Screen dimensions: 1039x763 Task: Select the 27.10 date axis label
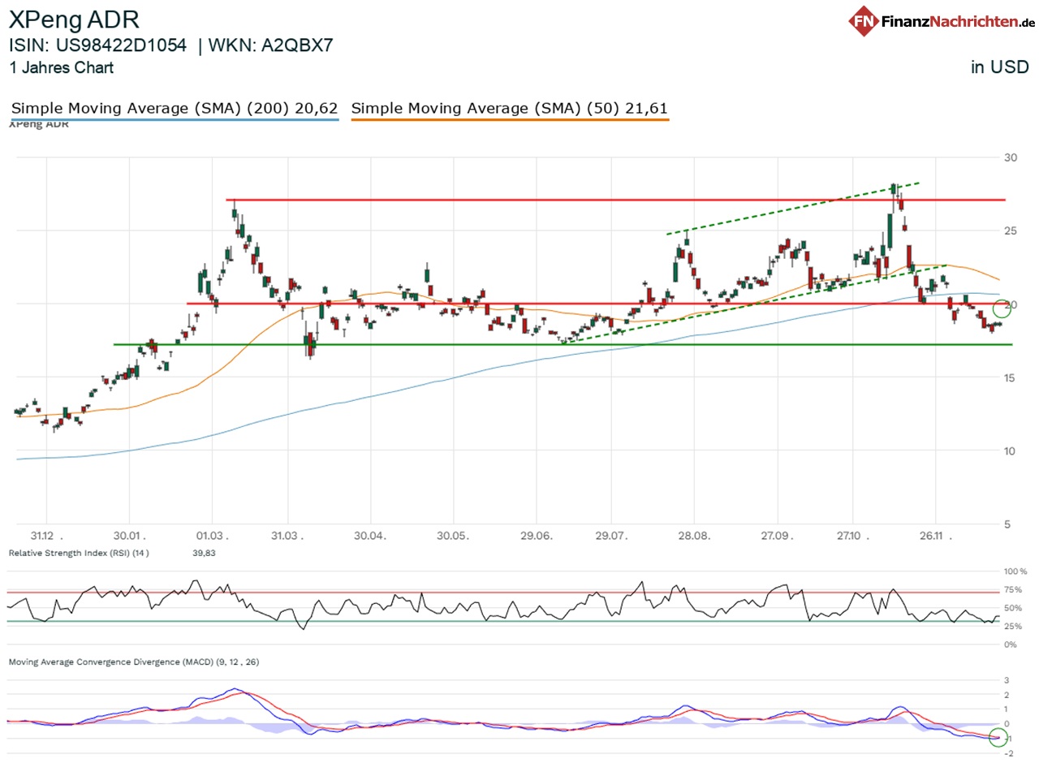849,536
